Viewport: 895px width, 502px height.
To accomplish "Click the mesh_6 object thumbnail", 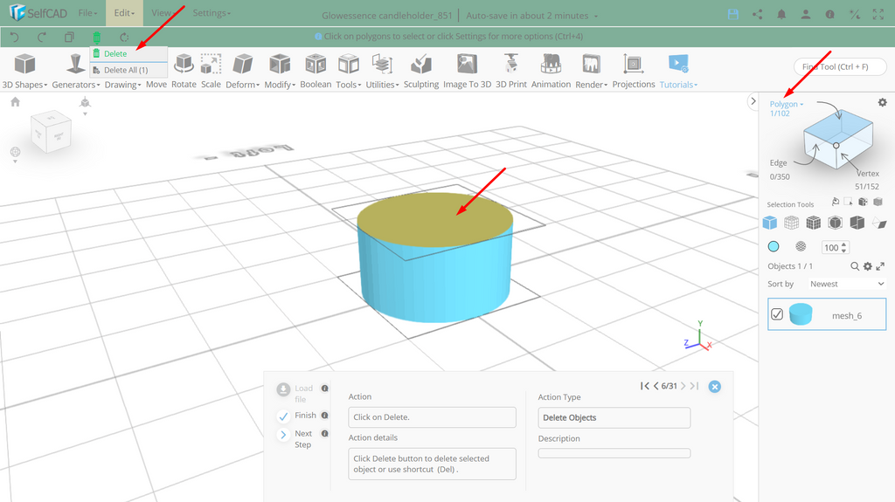I will pyautogui.click(x=801, y=314).
